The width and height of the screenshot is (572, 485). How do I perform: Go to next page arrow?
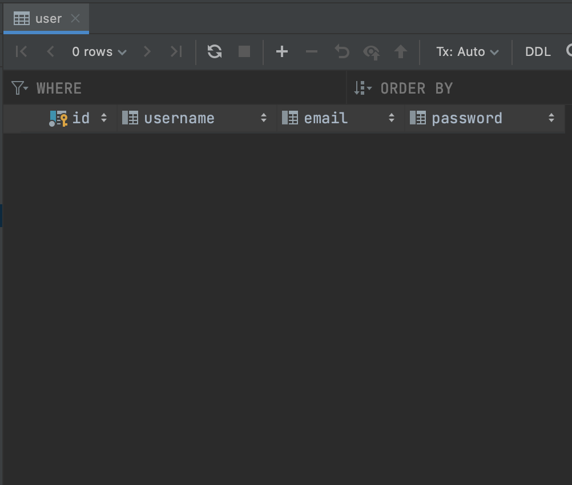tap(147, 52)
